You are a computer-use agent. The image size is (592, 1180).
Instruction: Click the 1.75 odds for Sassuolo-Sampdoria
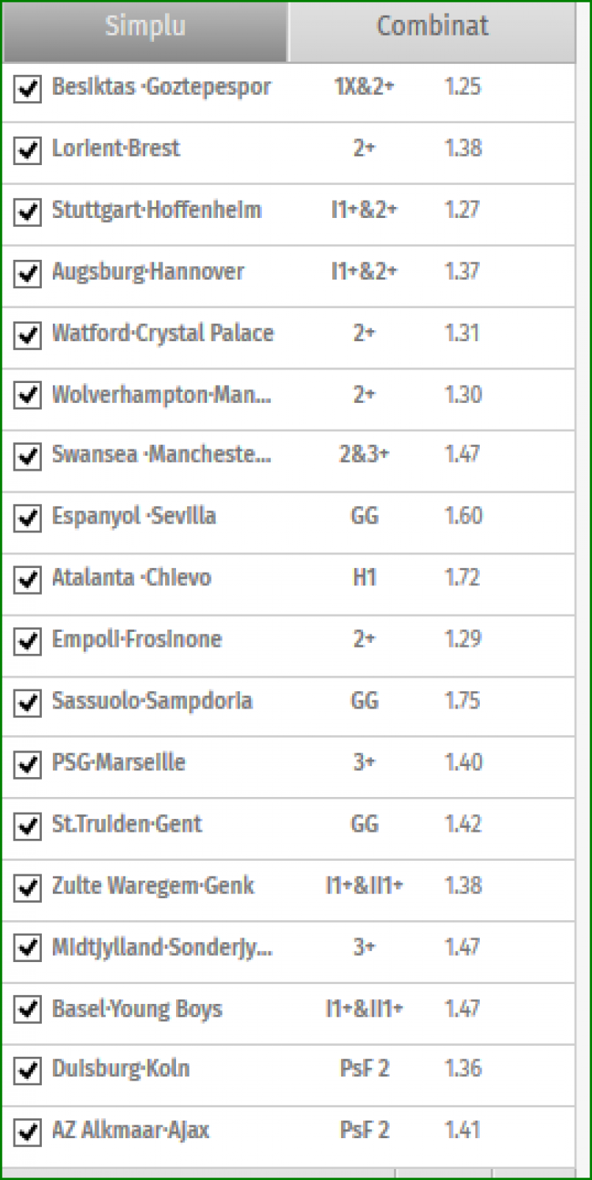tap(463, 701)
